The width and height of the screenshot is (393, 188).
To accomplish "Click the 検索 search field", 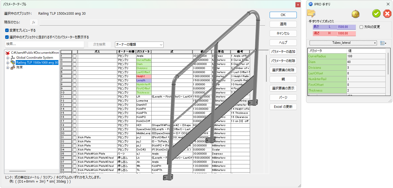I will [45, 44].
